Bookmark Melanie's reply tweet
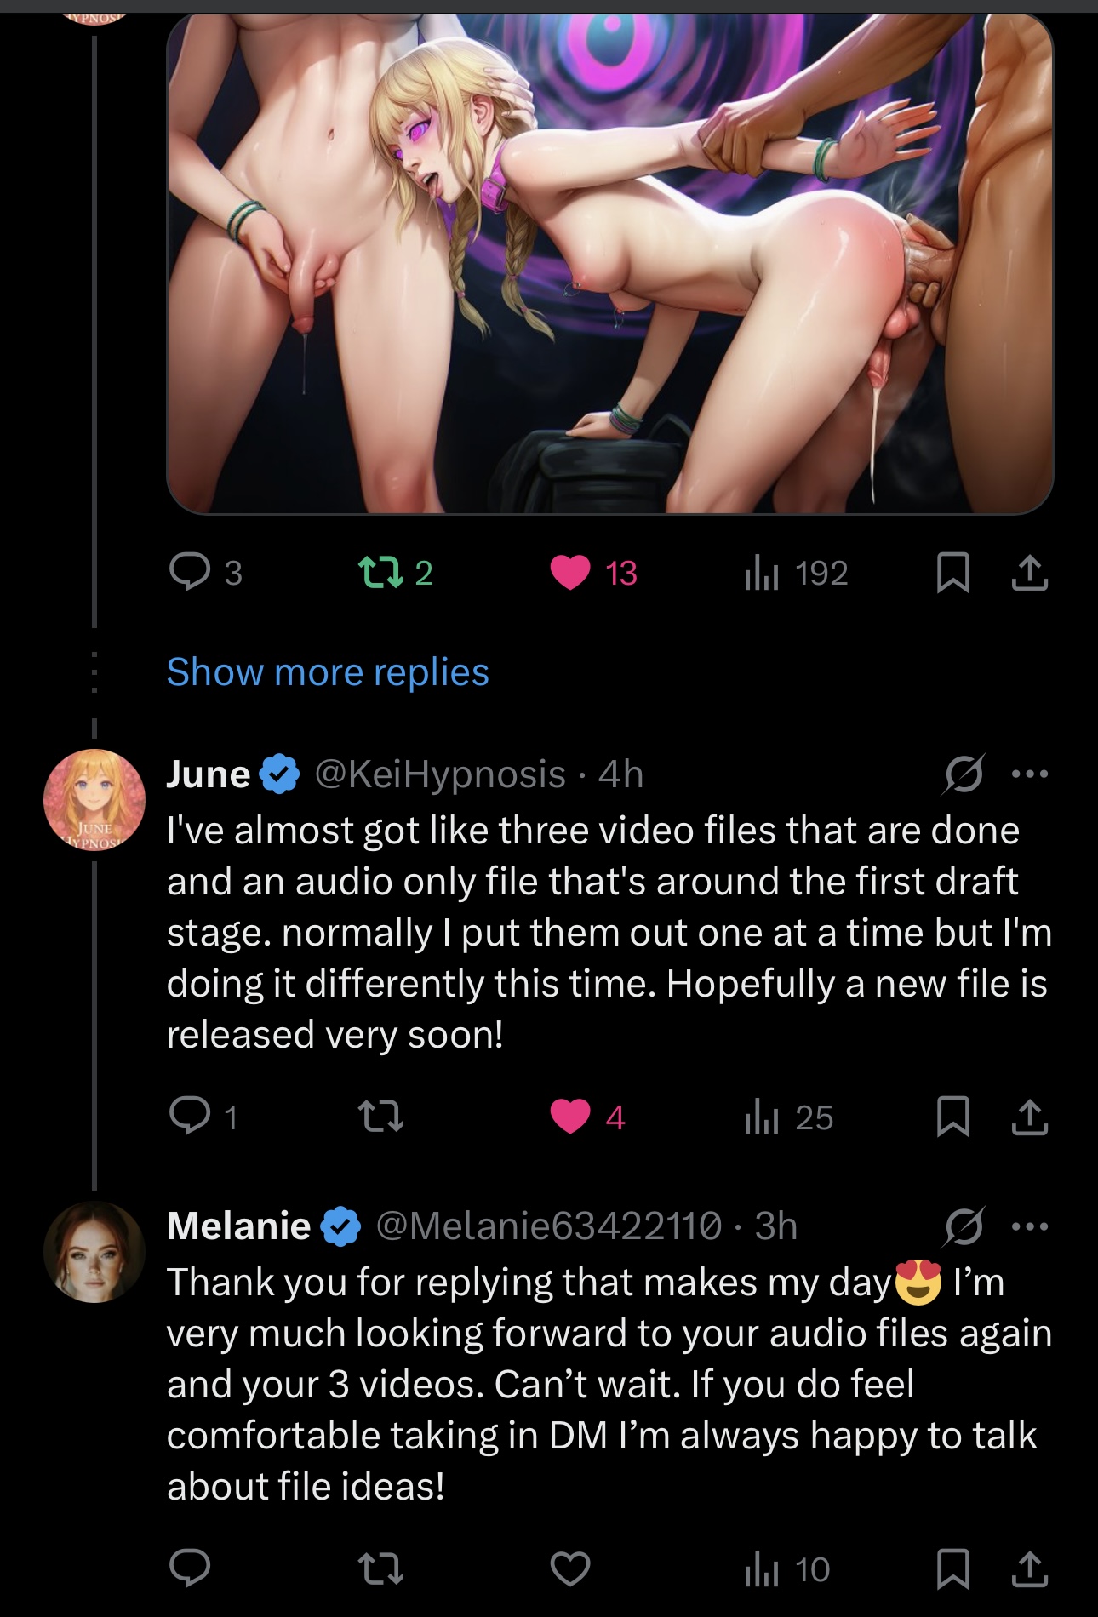This screenshot has height=1617, width=1098. tap(952, 1568)
